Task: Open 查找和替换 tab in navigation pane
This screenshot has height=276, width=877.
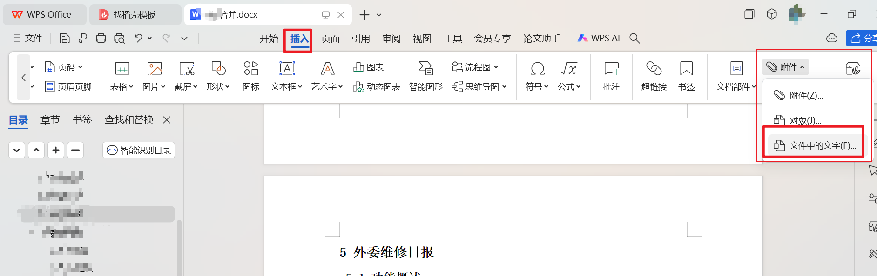Action: pos(129,120)
